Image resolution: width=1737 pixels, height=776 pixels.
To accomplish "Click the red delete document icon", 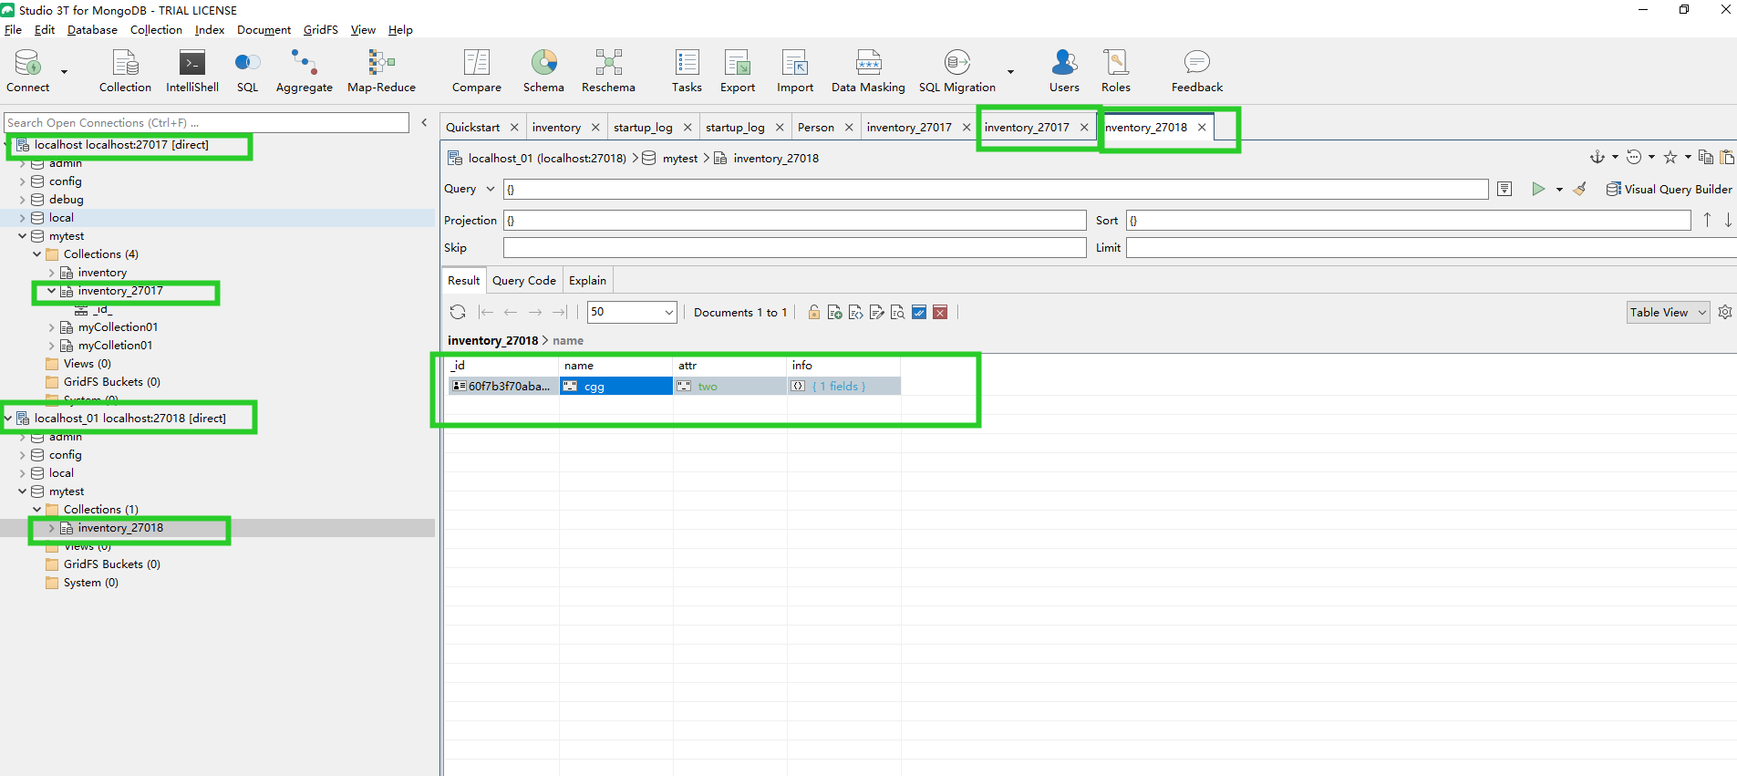I will coord(940,312).
